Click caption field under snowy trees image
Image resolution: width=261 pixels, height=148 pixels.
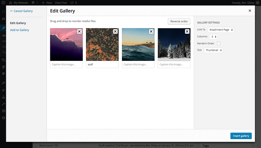coord(174,64)
